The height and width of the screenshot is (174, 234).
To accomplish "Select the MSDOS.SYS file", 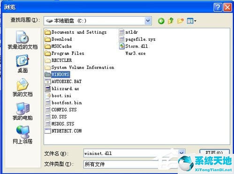I will click(x=60, y=124).
